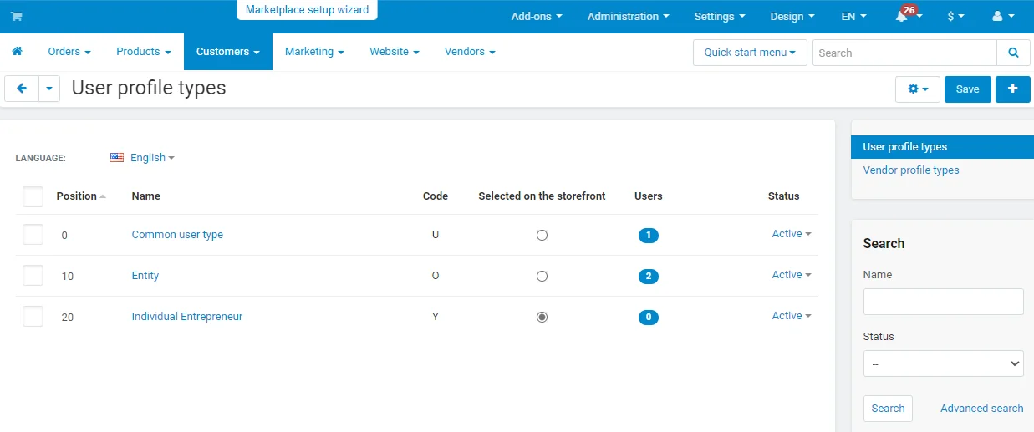Expand the English language dropdown
Viewport: 1034px width, 432px height.
pyautogui.click(x=142, y=158)
